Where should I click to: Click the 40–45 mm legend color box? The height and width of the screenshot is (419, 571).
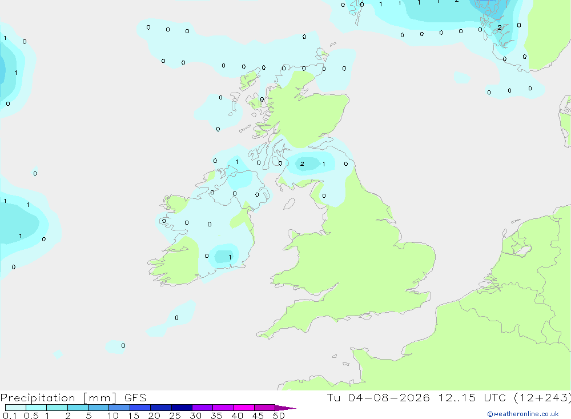[x=244, y=408]
